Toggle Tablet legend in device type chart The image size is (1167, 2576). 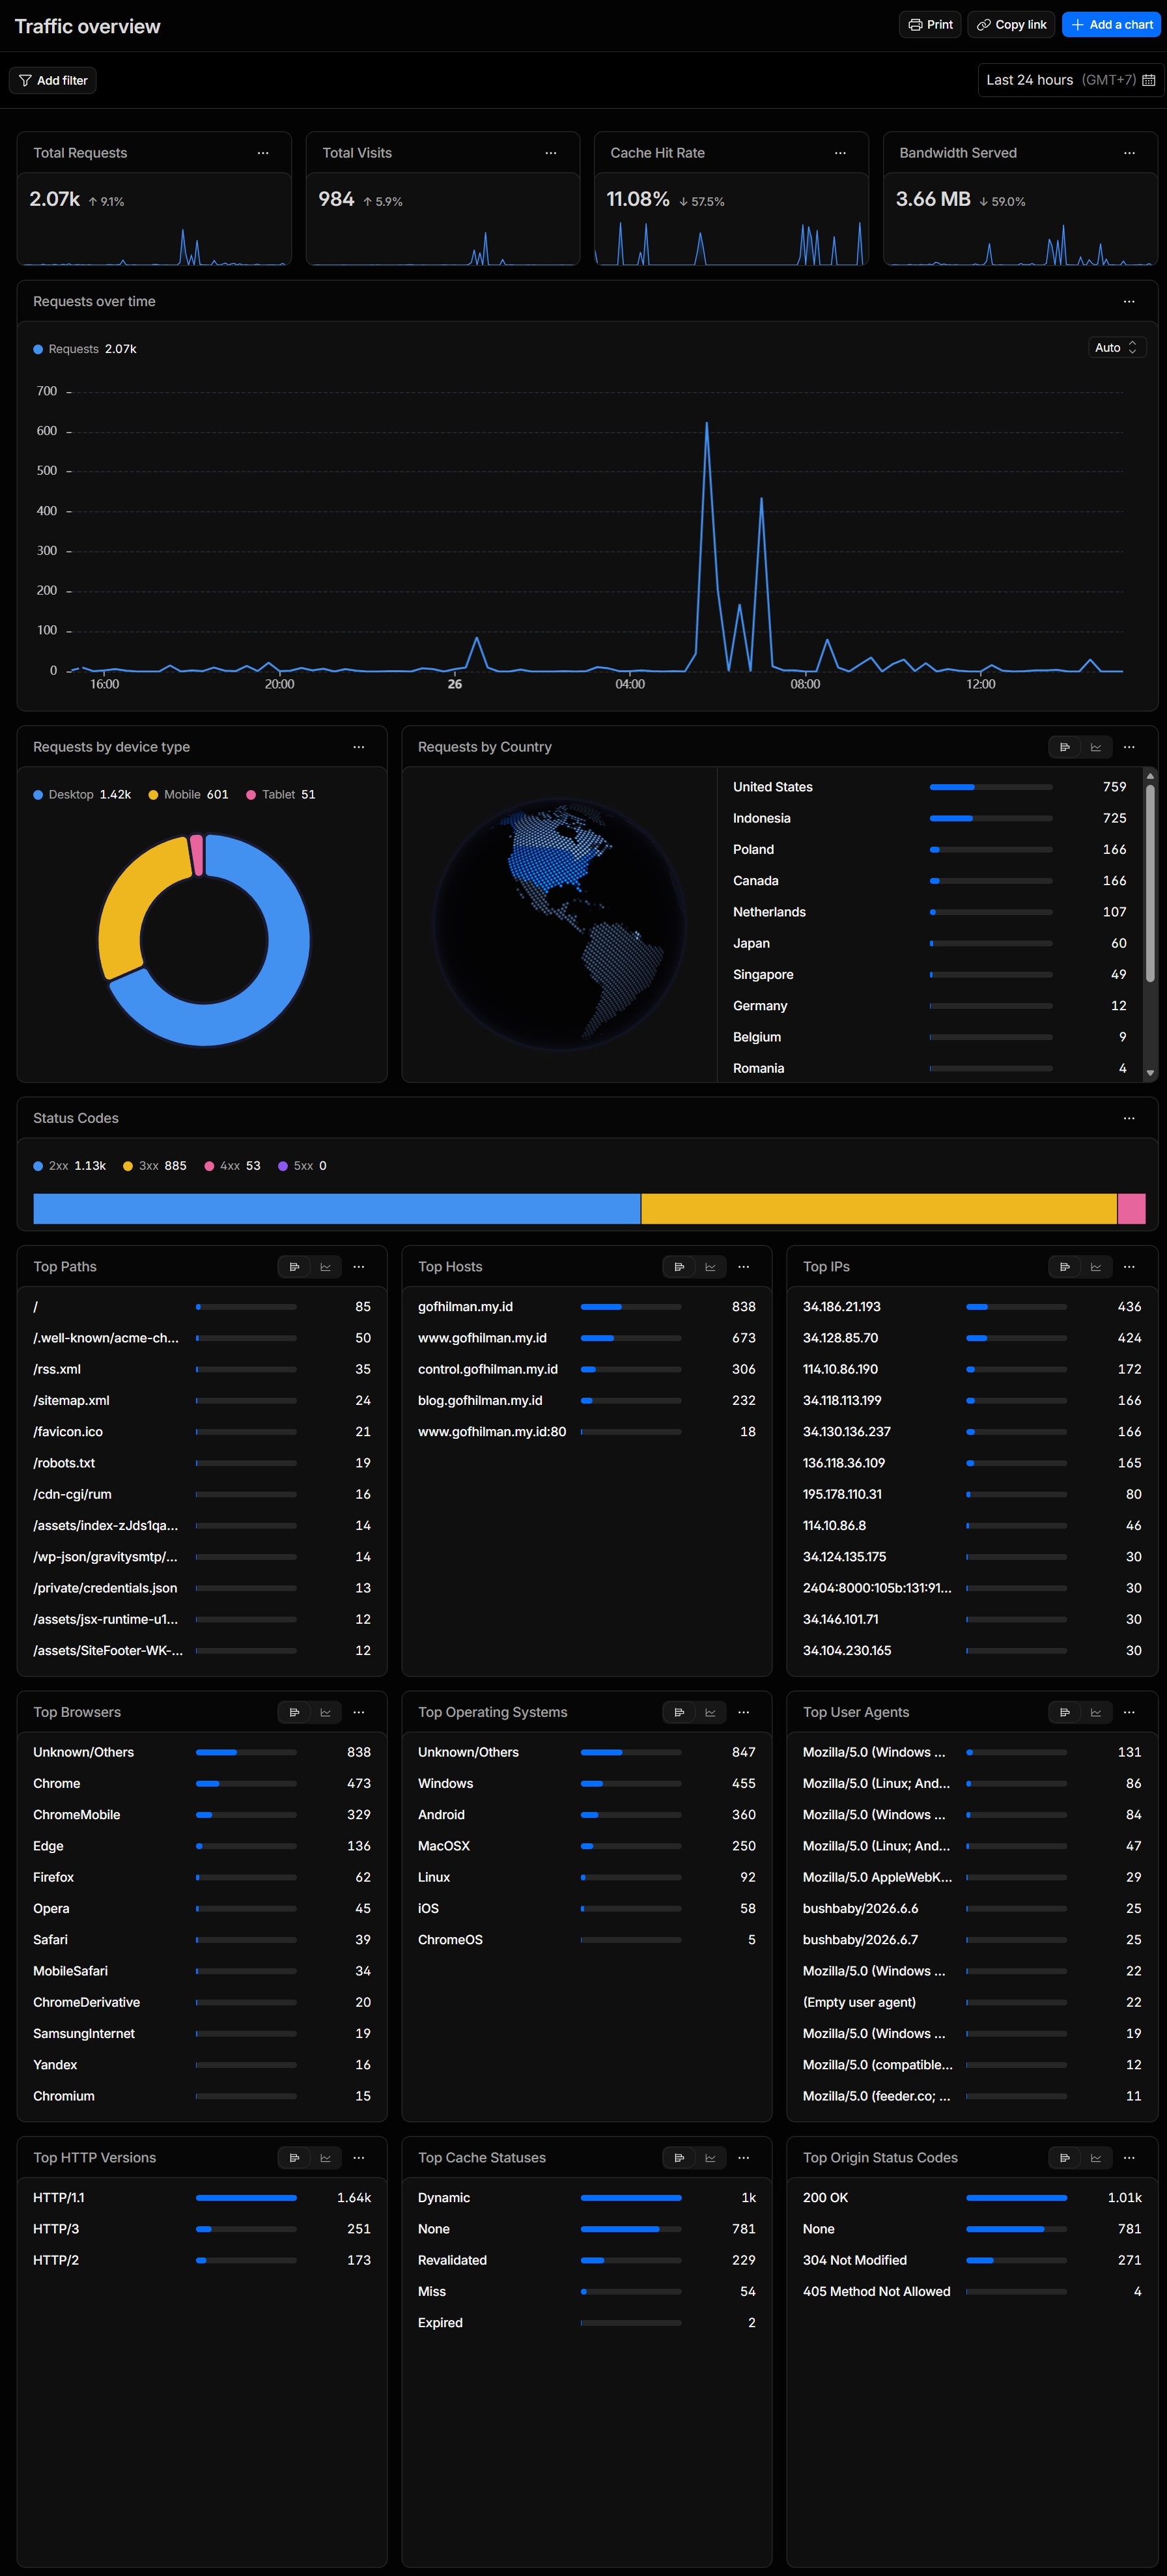(x=281, y=795)
